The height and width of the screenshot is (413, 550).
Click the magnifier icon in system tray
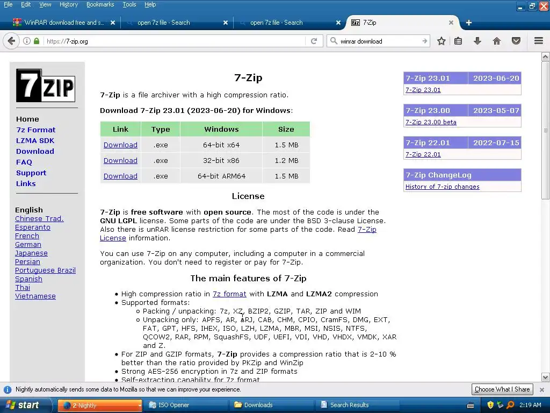click(x=510, y=405)
